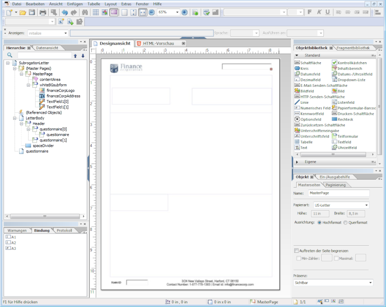Screen dimensions: 386x307
Task: Select the Hochformat orientation option
Action: coord(320,222)
